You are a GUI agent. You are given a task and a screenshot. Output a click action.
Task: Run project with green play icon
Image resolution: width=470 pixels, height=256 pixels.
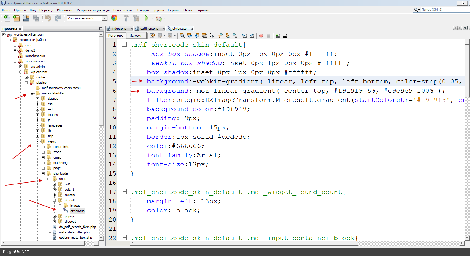click(x=147, y=18)
